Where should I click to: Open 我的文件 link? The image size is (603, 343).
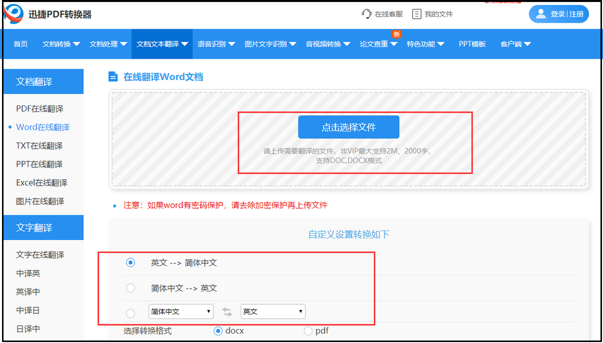[439, 14]
